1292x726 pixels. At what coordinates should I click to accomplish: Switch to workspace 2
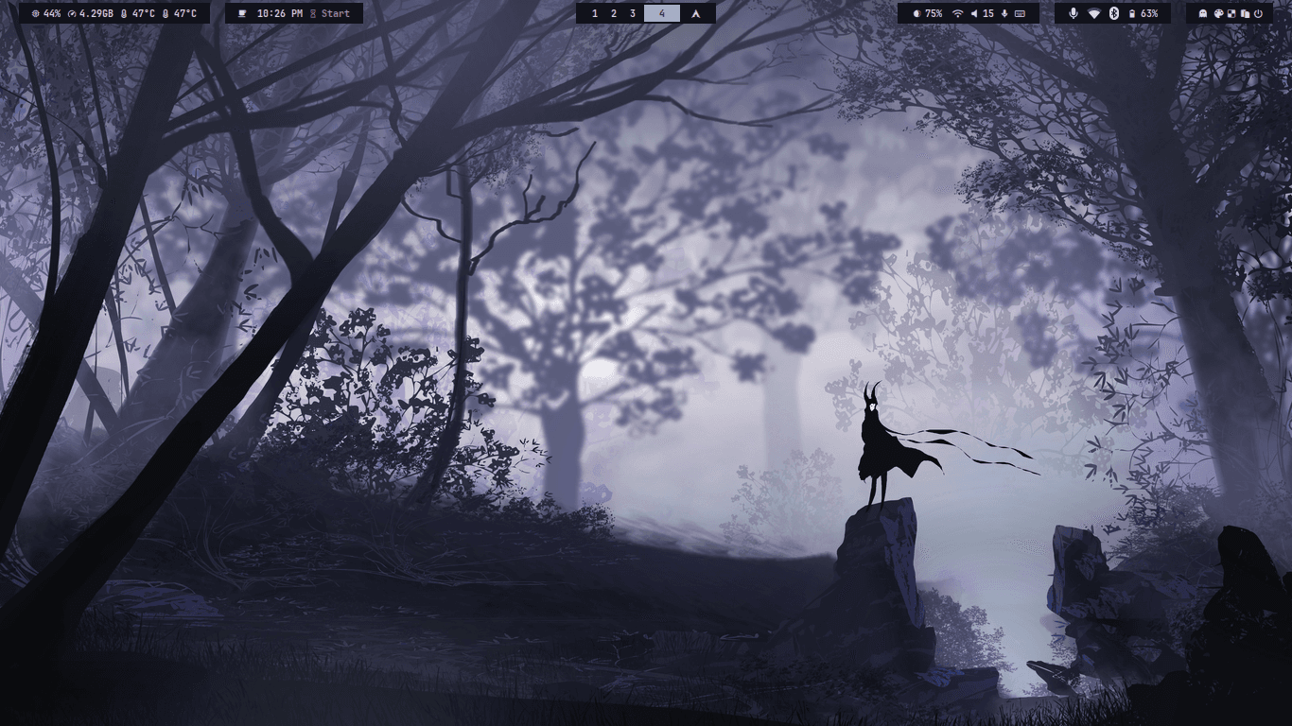click(614, 13)
